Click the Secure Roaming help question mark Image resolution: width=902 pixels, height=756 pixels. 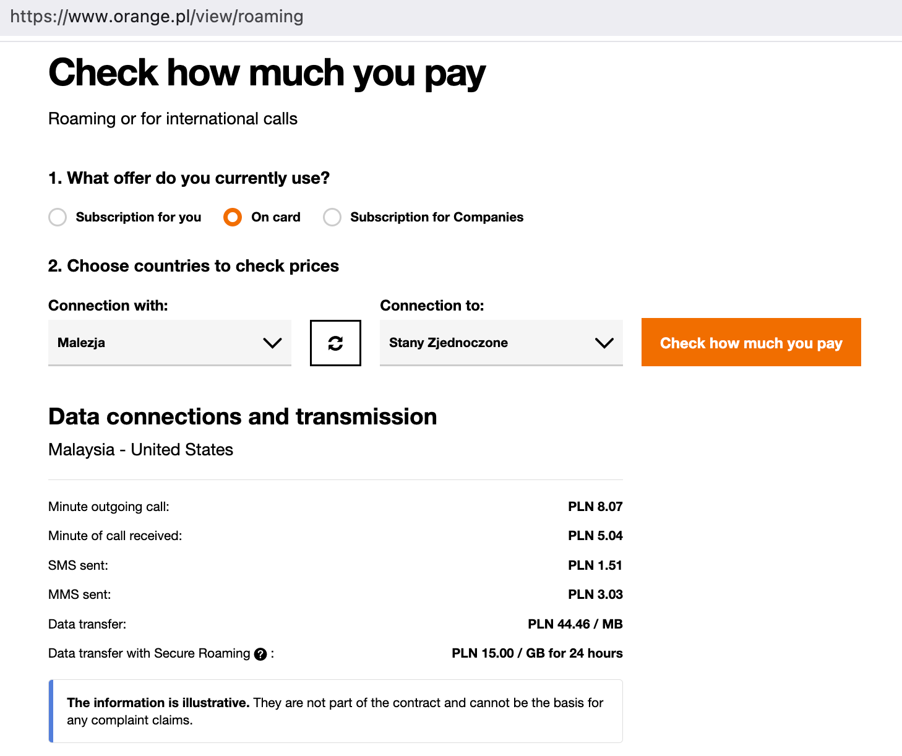click(260, 654)
